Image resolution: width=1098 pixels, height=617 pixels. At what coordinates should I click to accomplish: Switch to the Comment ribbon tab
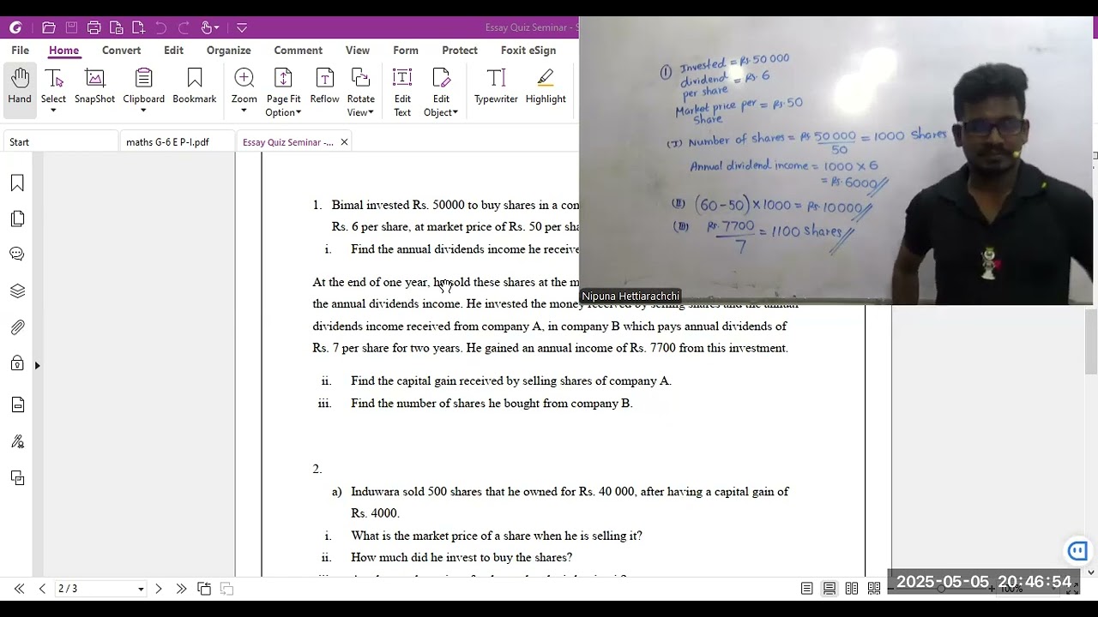(298, 51)
